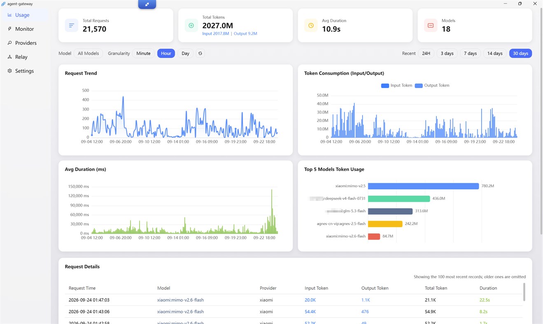Toggle the Input Token legend swatch
This screenshot has height=324, width=543.
point(385,86)
